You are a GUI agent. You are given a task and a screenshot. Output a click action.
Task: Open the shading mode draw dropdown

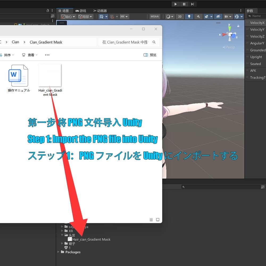(x=170, y=16)
